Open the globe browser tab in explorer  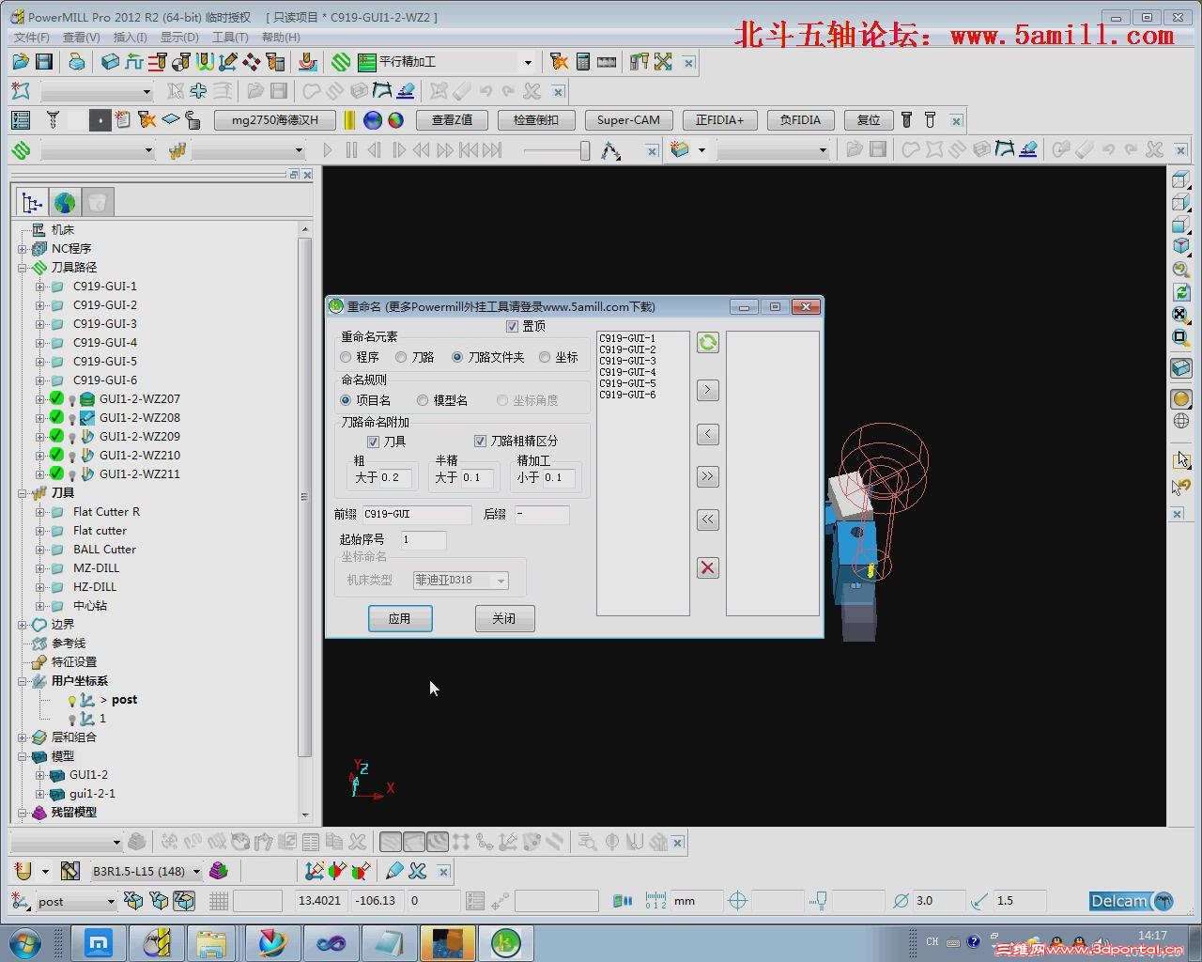coord(65,202)
